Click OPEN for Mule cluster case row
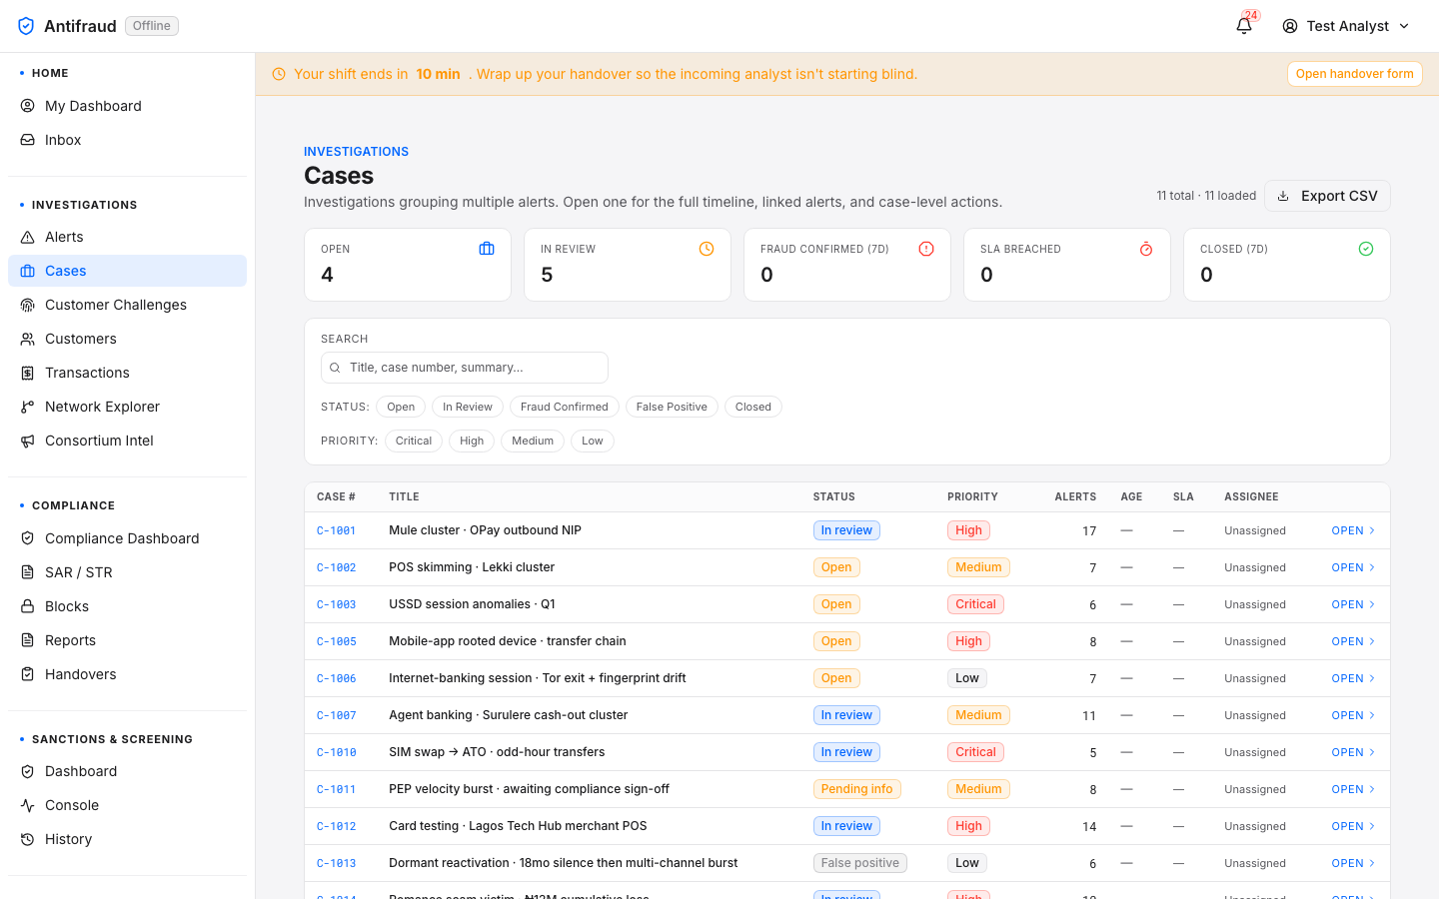The image size is (1439, 899). pos(1354,530)
